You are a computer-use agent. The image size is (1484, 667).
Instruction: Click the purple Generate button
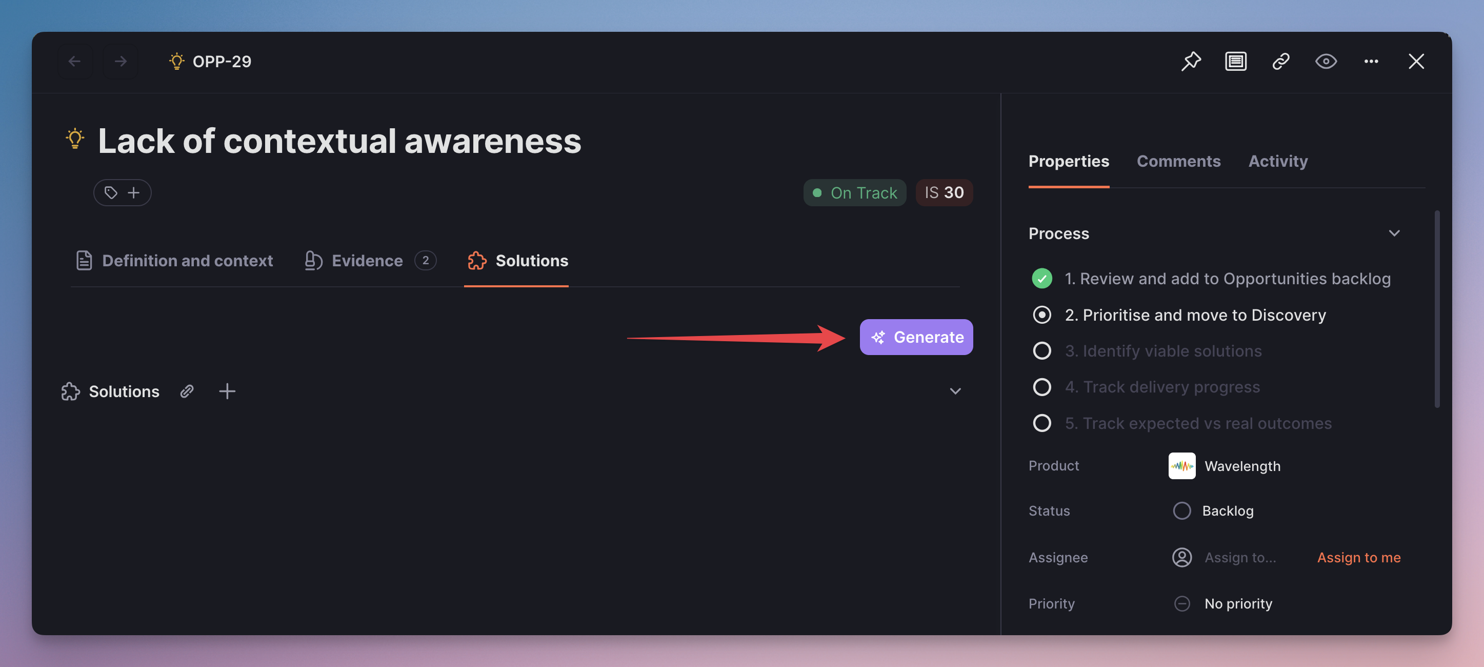click(x=916, y=337)
